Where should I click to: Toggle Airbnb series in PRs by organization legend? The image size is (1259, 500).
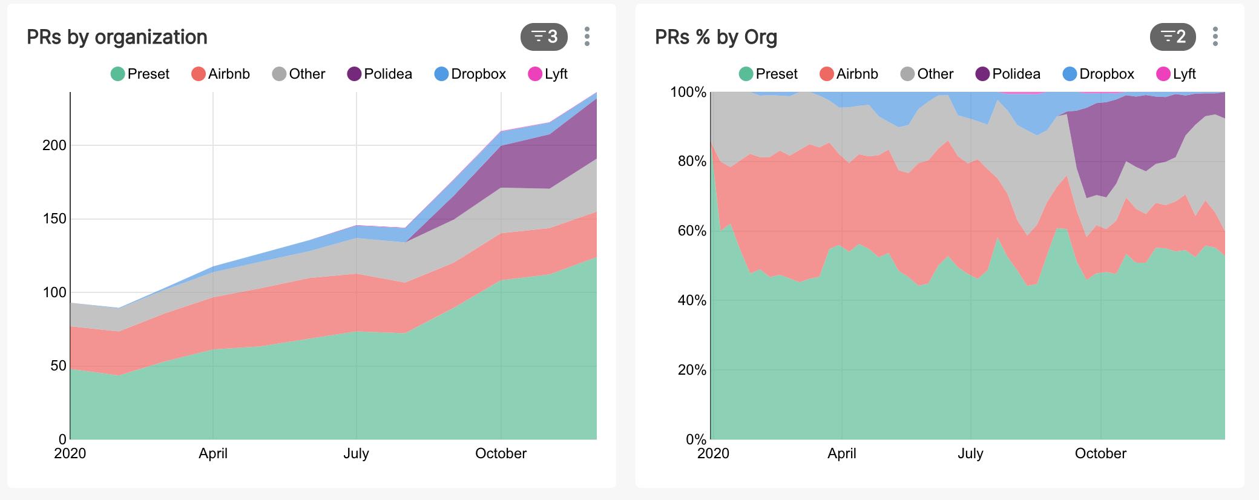[221, 74]
